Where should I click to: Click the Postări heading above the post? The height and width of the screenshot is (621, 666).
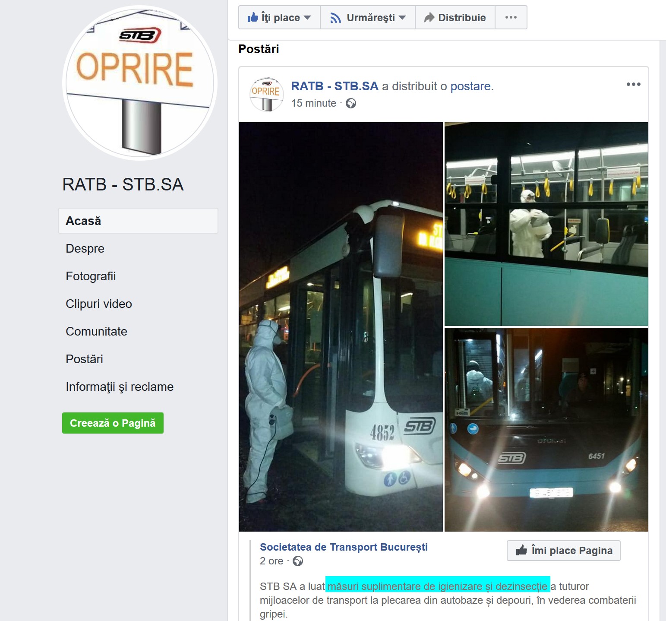(x=259, y=49)
